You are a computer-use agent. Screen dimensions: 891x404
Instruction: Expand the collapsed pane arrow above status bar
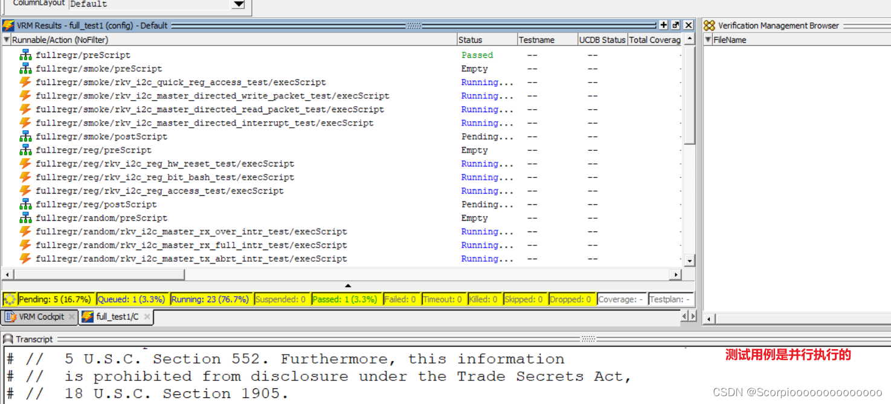pyautogui.click(x=348, y=286)
